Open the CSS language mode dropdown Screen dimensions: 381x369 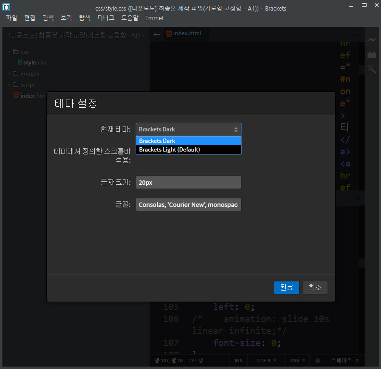(298, 360)
